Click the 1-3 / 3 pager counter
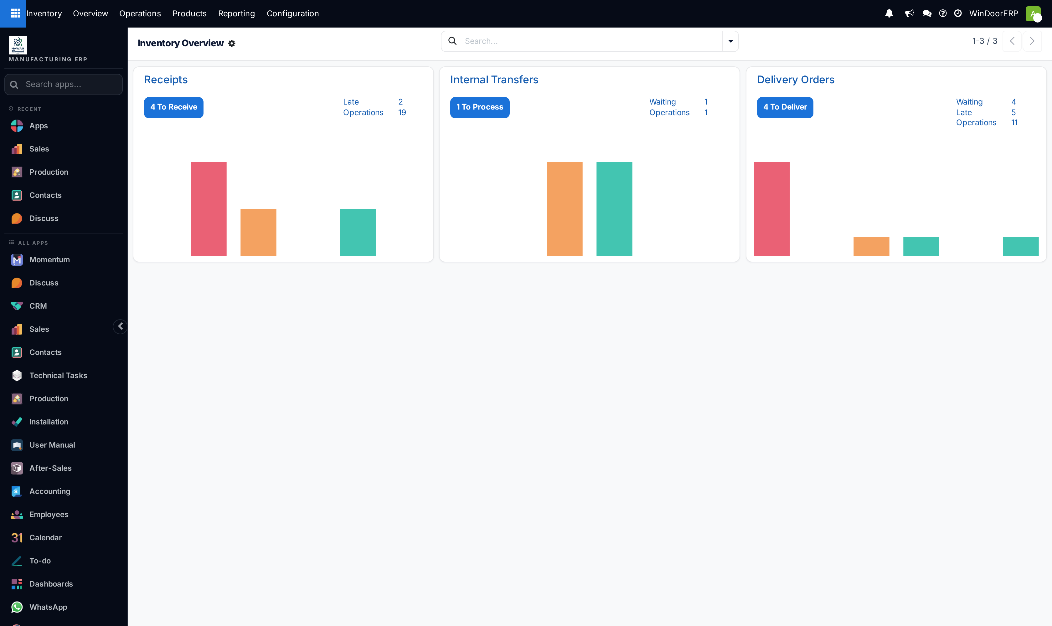 (984, 41)
